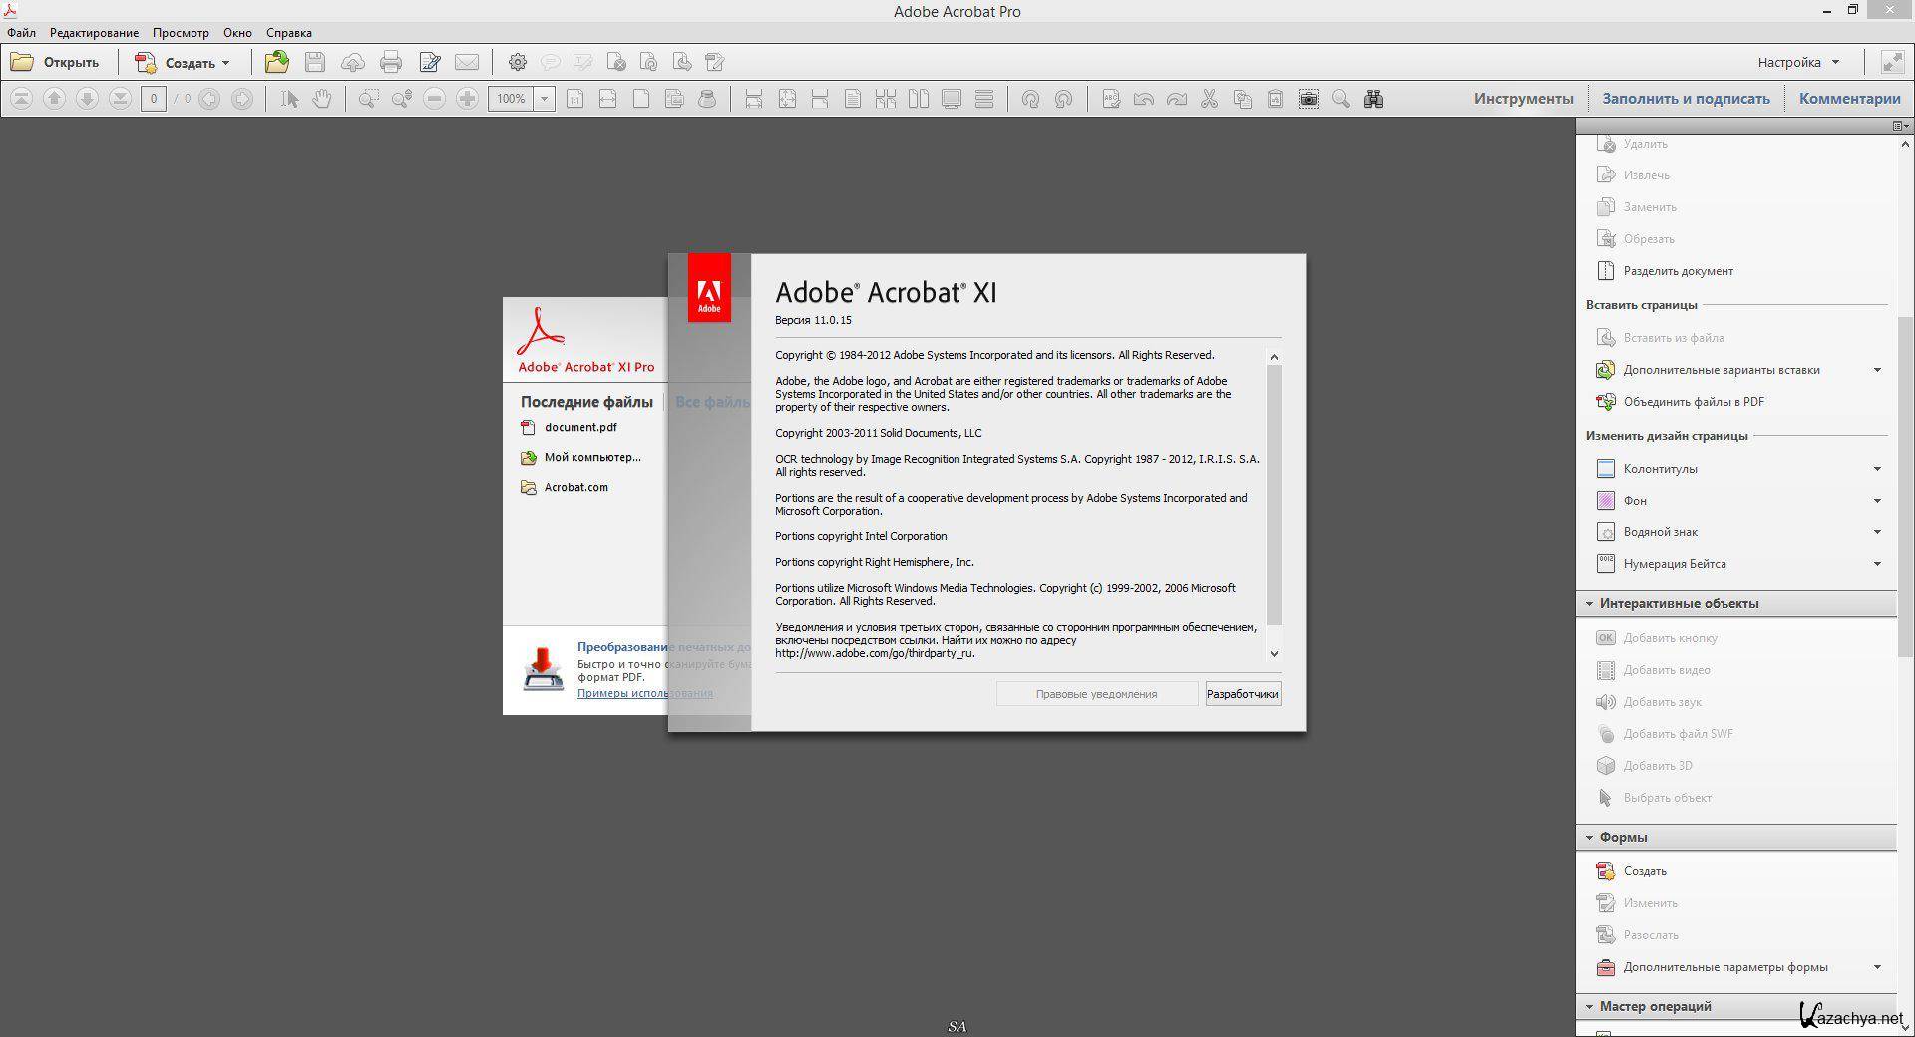Switch to the Инструменты pane tab
1915x1037 pixels.
[1523, 99]
